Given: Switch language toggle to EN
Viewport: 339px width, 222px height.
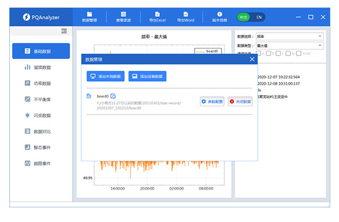Looking at the screenshot, I should coord(259,18).
